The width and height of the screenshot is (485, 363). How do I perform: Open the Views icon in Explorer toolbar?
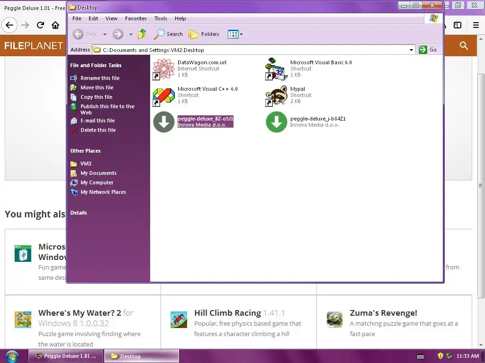[233, 34]
